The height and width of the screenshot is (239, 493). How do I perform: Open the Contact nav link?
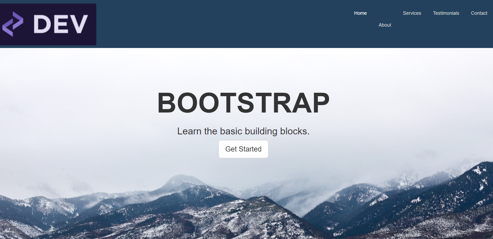479,13
